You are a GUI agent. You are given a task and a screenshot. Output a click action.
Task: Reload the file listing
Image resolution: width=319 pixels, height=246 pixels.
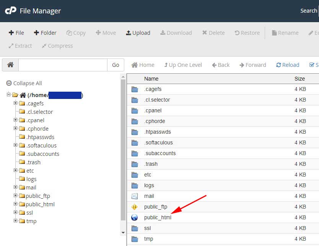288,65
